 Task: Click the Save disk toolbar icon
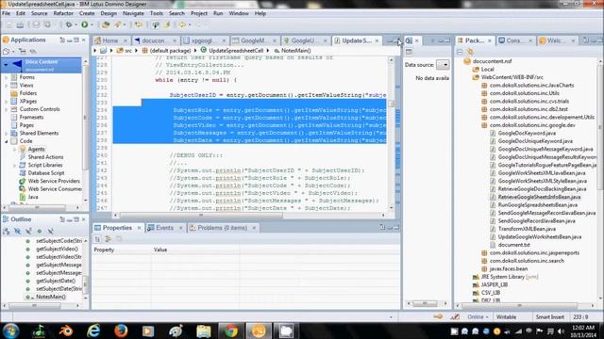(x=8, y=24)
